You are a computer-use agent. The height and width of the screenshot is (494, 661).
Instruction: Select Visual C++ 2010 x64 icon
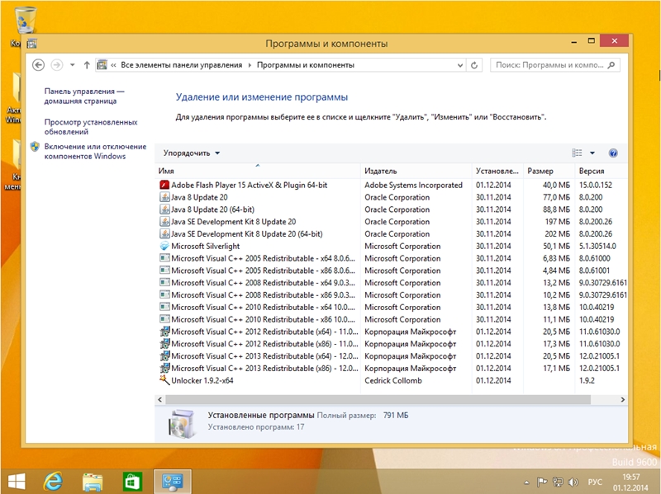coord(164,307)
